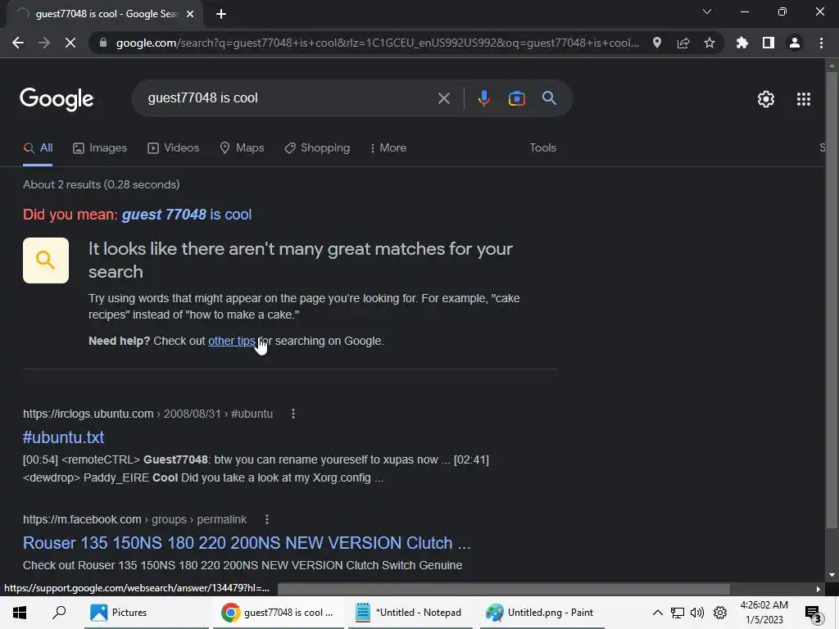Switch to the Images tab
Viewport: 839px width, 629px height.
click(100, 148)
